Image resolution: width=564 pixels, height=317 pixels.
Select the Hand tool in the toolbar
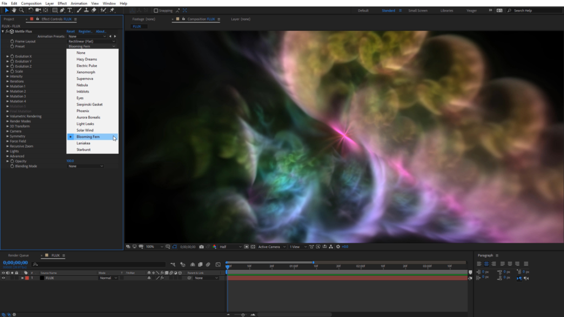point(14,10)
